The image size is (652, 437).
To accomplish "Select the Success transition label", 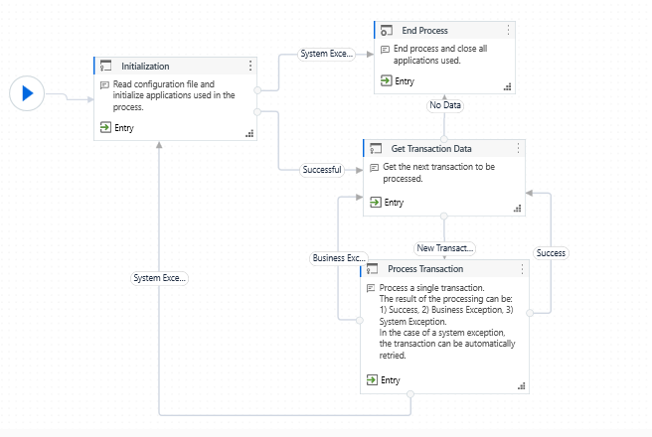I will pos(550,253).
